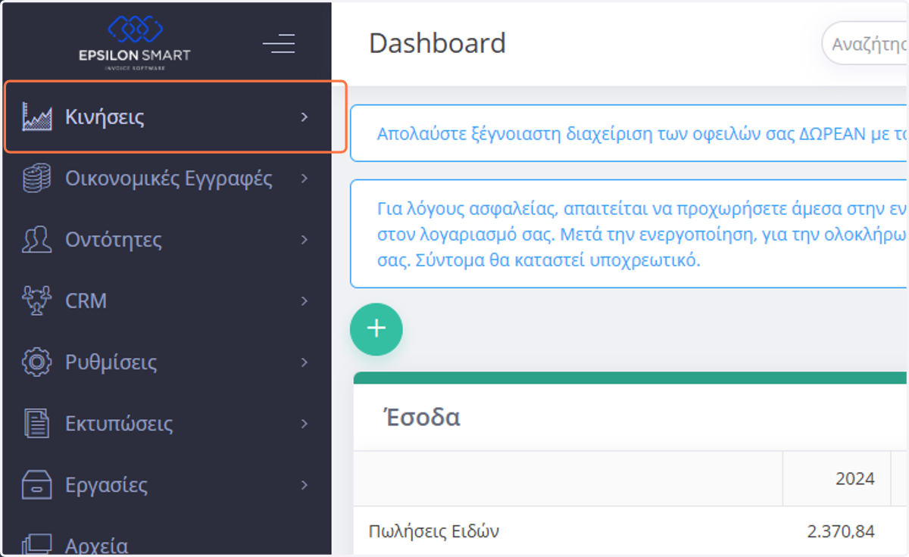Click the Πωλήσεις Ειδών row label

434,531
